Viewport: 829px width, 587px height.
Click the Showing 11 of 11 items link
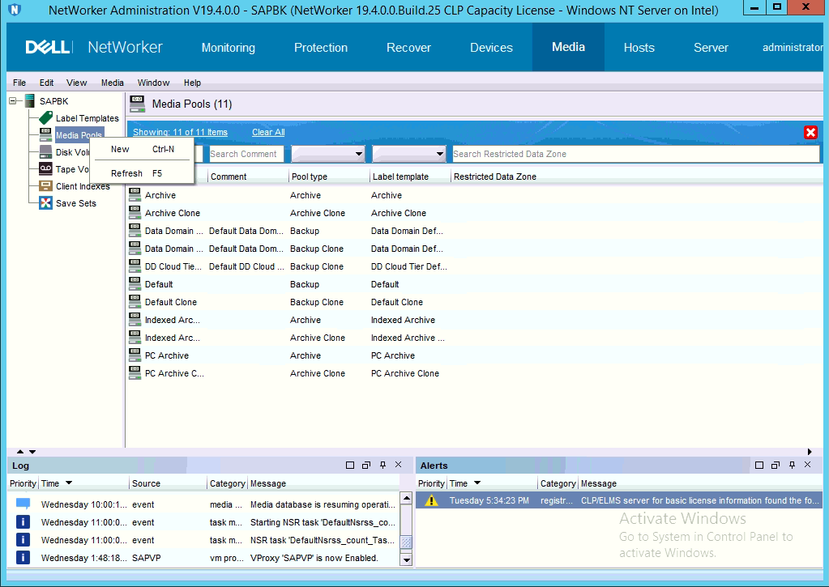180,132
